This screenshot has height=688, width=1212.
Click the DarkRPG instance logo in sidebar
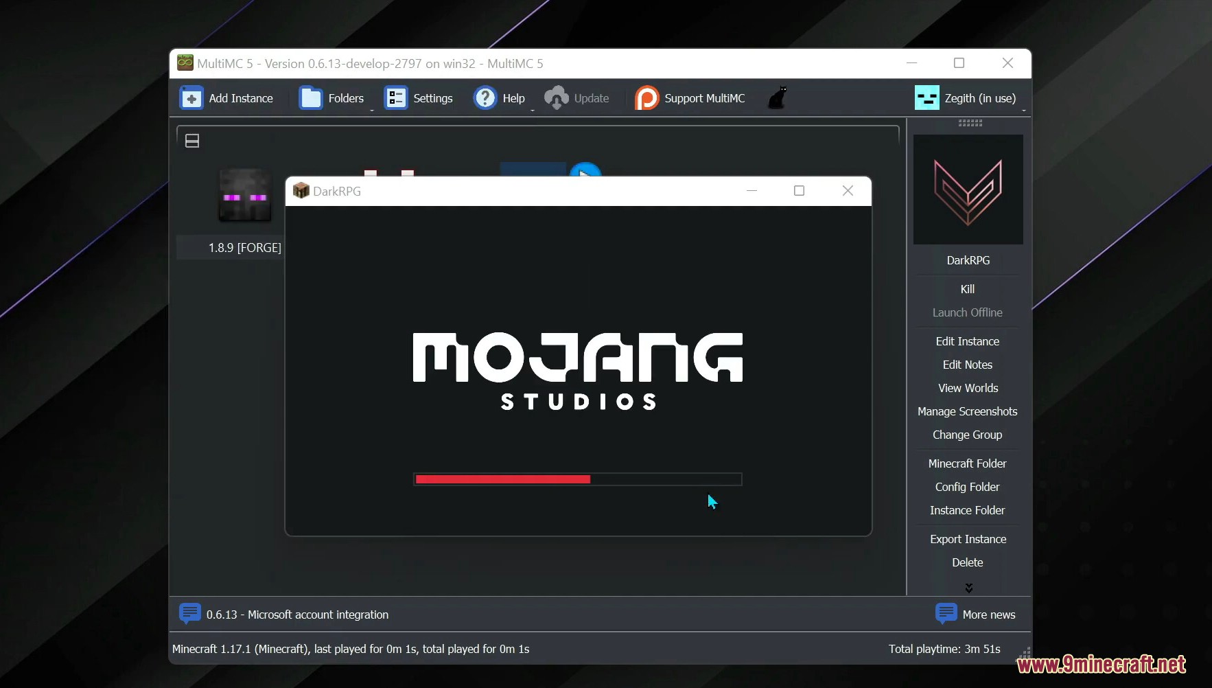[968, 190]
